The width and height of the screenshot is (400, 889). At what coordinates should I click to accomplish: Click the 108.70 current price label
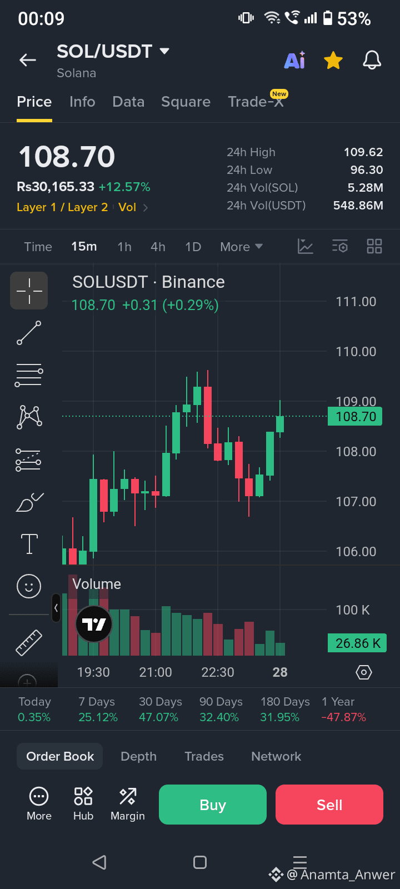point(356,417)
